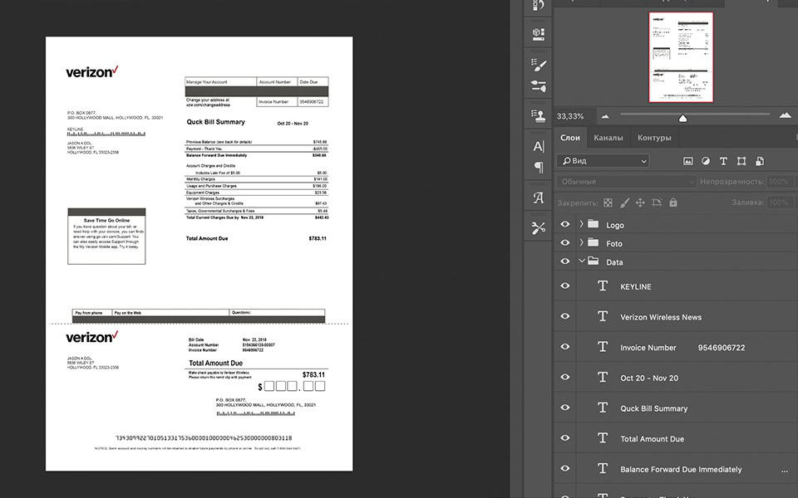
Task: Click the T thumbnail of KEYLINE layer
Action: 603,286
